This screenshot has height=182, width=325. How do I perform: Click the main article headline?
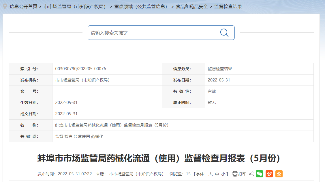(159, 158)
